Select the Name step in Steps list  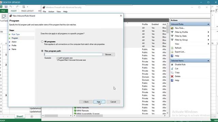coord(14,49)
